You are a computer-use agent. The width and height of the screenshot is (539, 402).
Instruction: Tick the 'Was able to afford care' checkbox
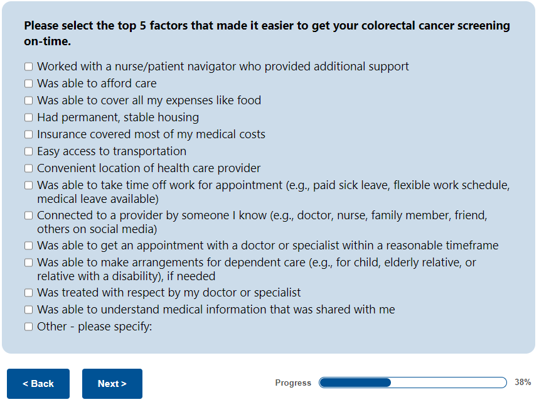28,84
